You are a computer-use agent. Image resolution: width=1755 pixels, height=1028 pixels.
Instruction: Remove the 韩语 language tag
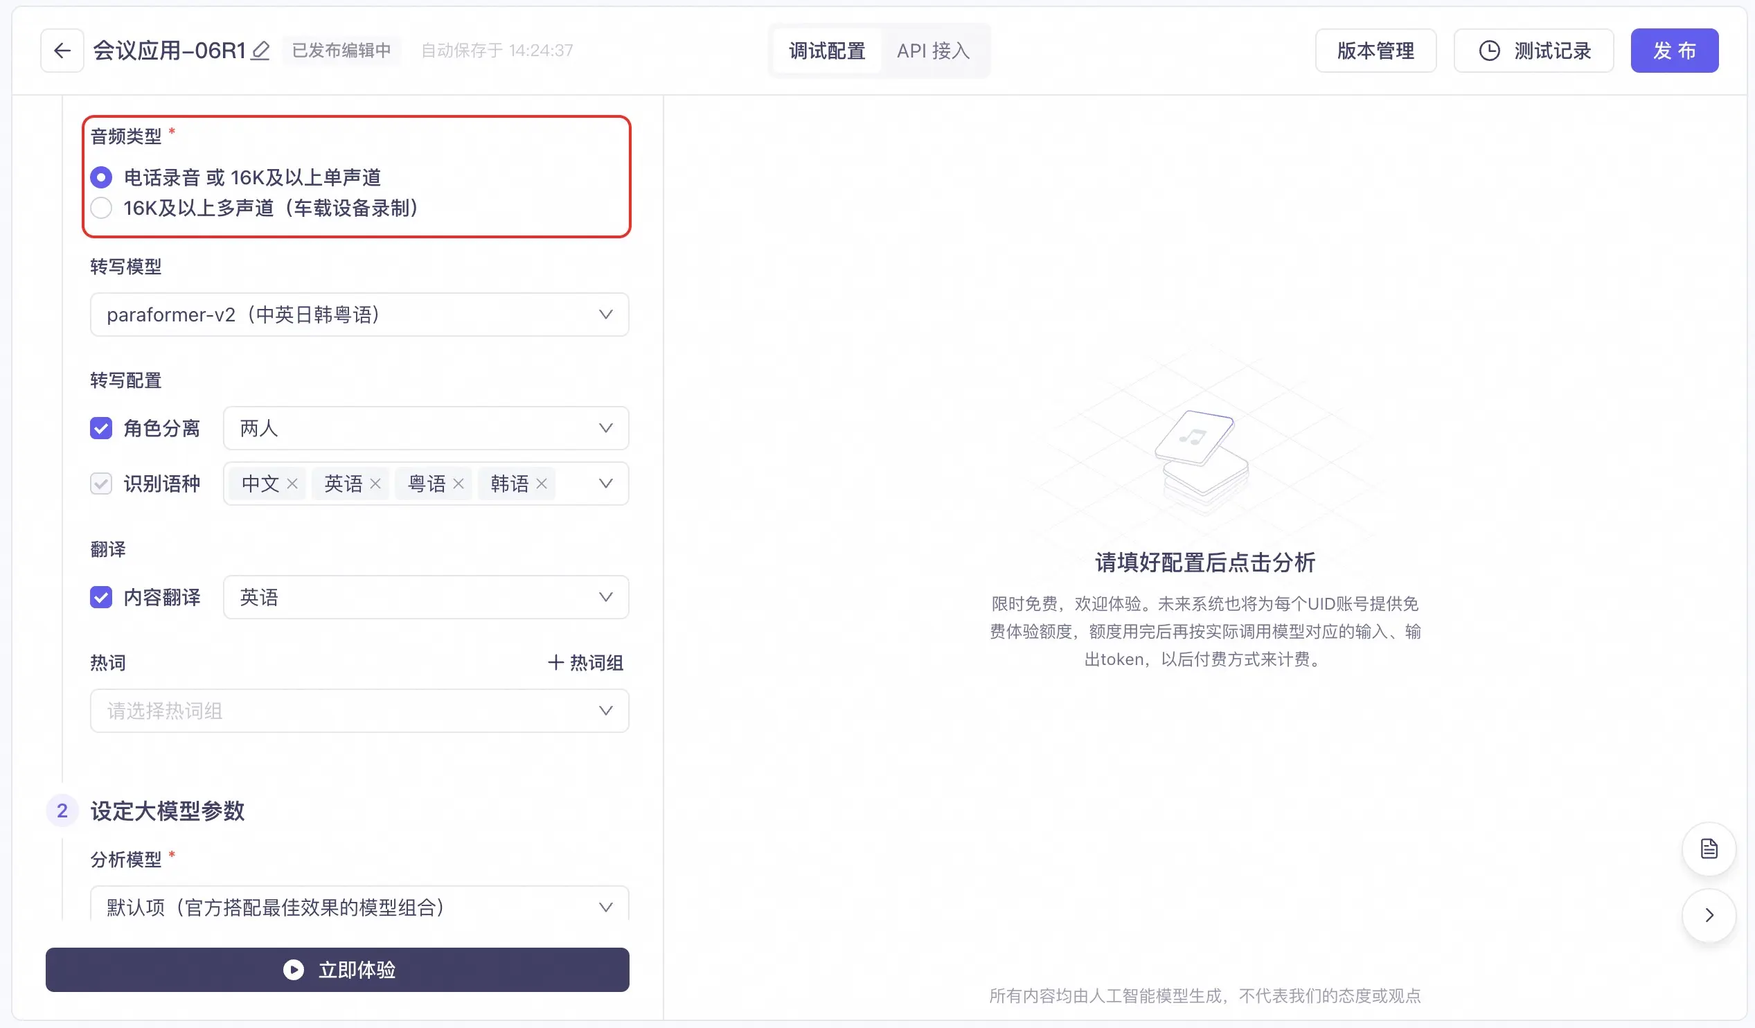click(x=541, y=484)
